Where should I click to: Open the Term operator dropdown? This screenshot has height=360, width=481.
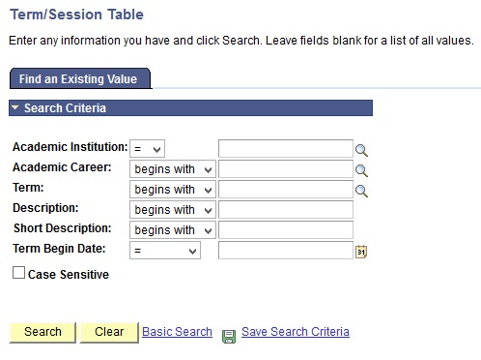click(173, 190)
